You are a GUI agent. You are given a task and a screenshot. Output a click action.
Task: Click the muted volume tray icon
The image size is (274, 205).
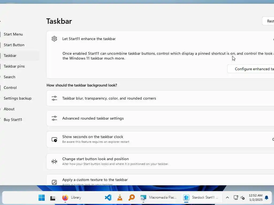click(242, 198)
